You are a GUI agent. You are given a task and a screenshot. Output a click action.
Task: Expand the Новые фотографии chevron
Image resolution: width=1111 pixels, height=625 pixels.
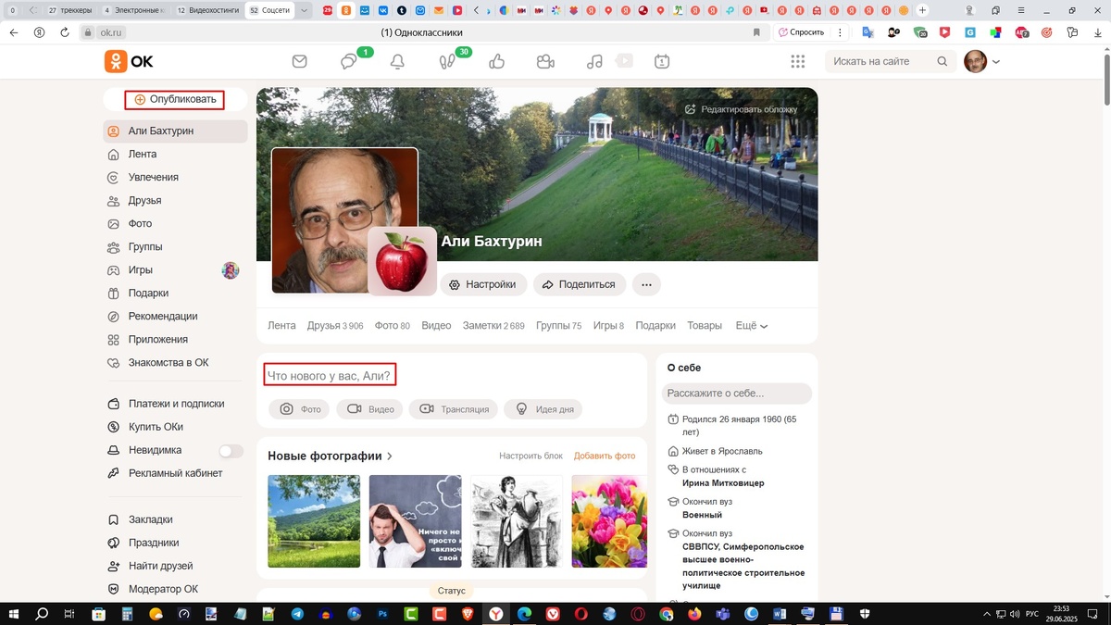pyautogui.click(x=390, y=456)
